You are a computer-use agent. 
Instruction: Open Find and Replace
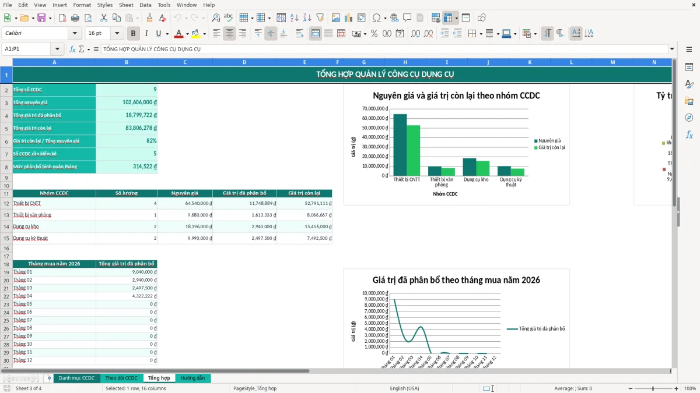click(216, 18)
